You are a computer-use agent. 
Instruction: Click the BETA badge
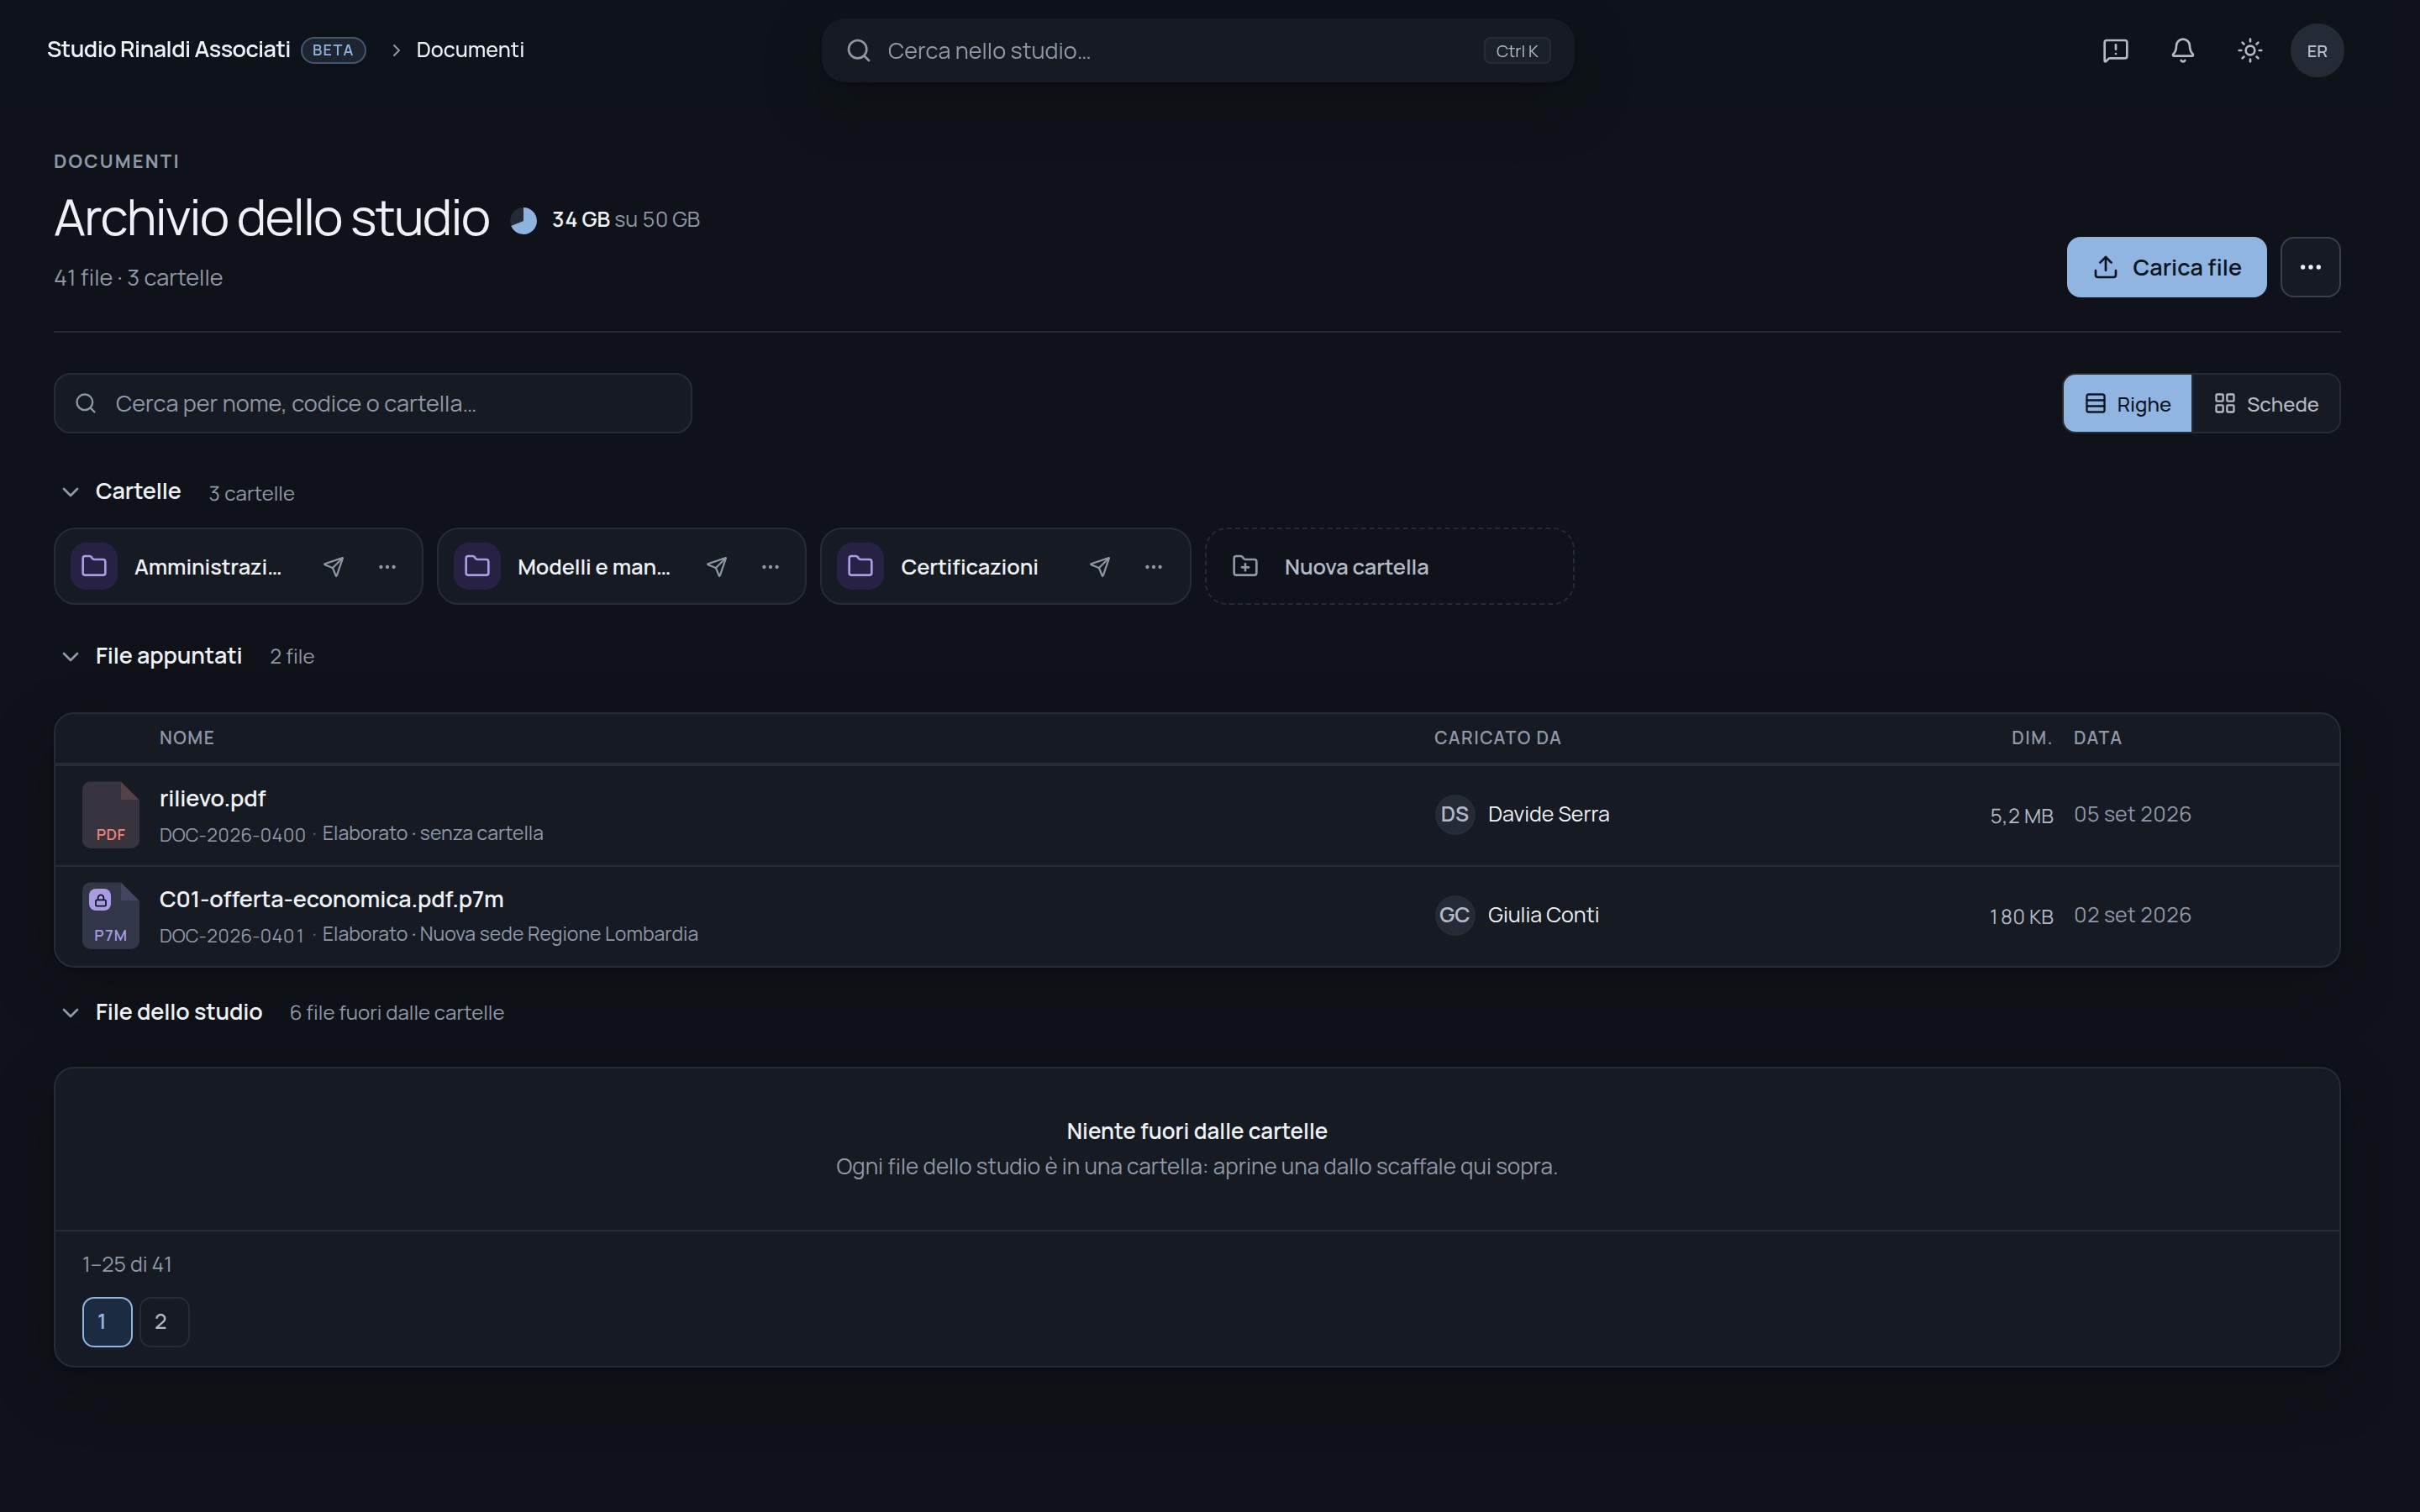click(333, 50)
